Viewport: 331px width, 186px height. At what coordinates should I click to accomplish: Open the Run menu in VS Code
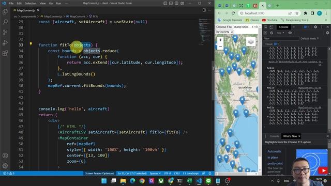pos(58,4)
